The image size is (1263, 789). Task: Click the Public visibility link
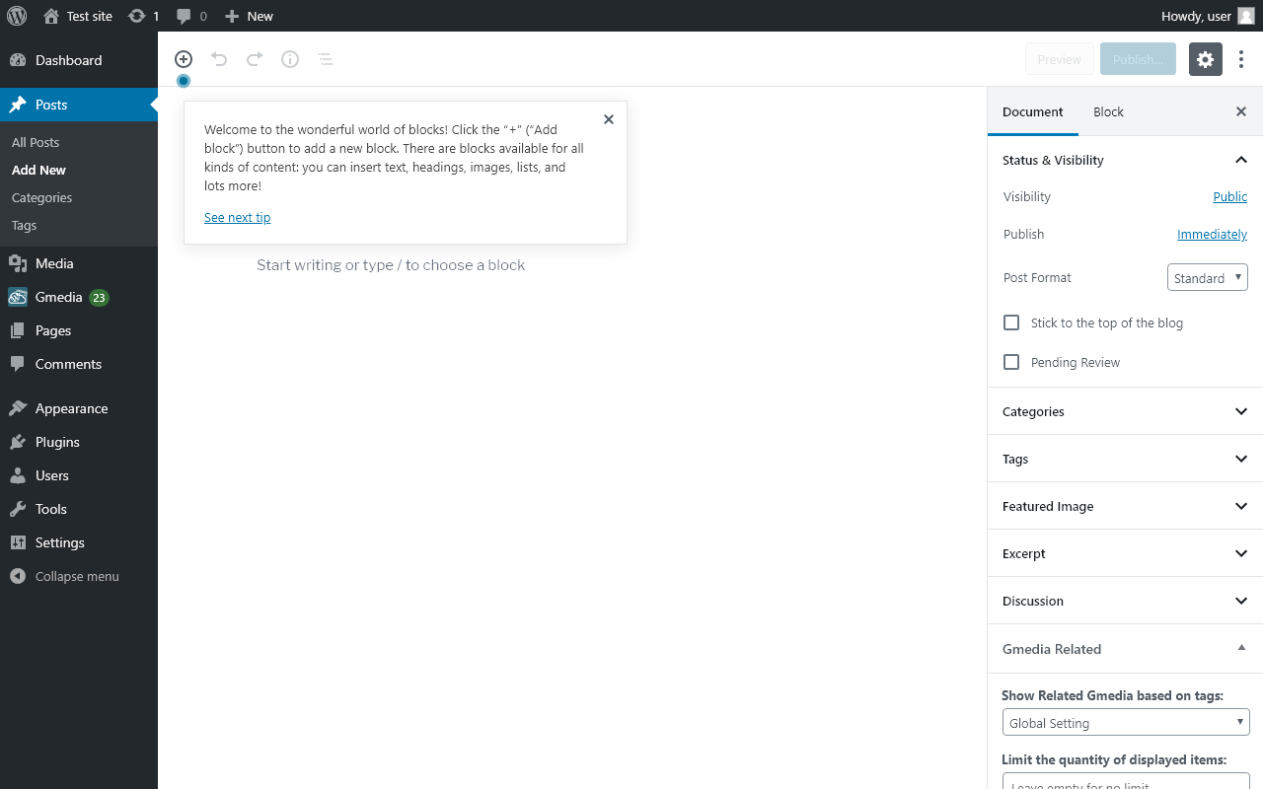tap(1229, 196)
